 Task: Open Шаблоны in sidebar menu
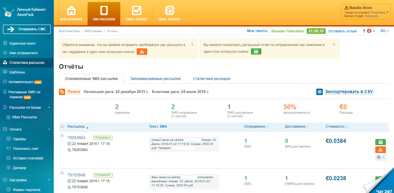(17, 72)
